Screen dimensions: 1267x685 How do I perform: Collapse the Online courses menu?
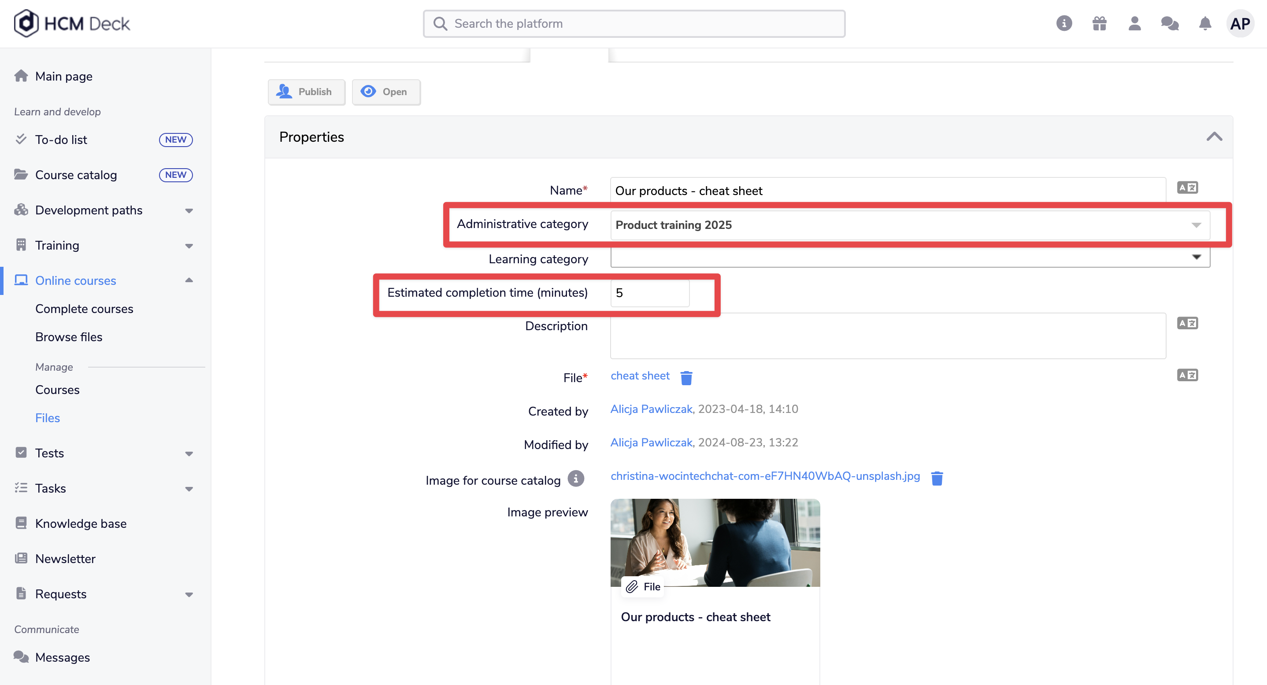point(189,280)
